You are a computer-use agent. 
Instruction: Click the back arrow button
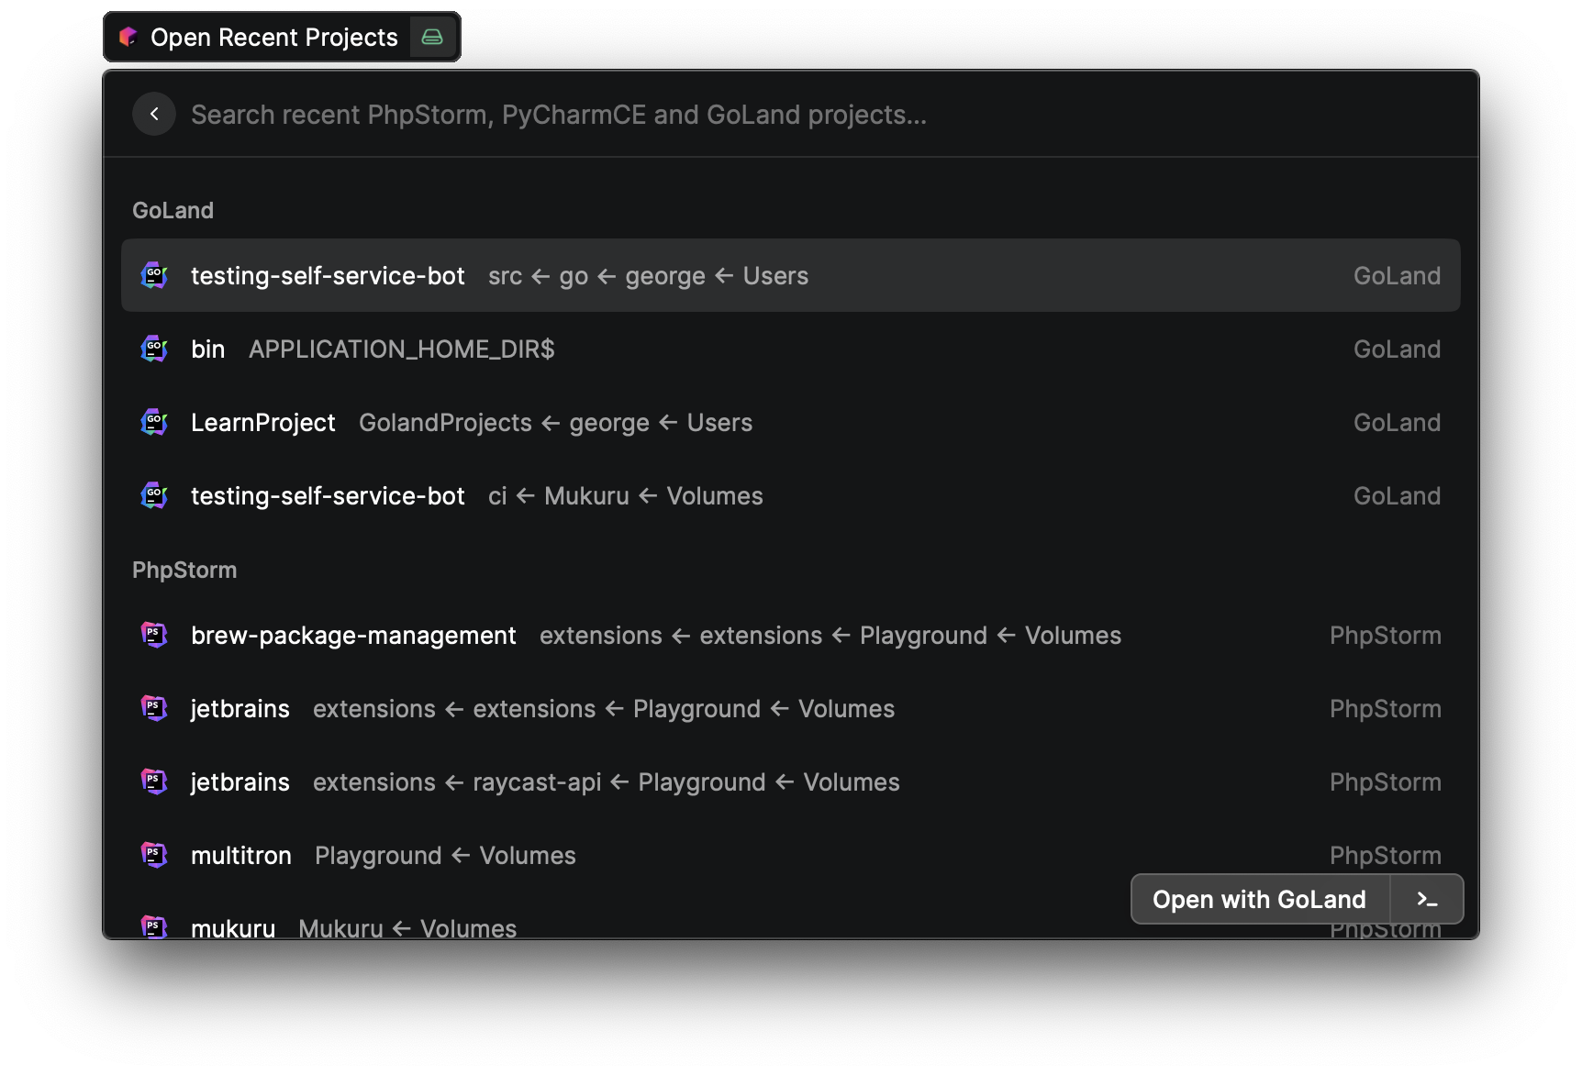[154, 114]
